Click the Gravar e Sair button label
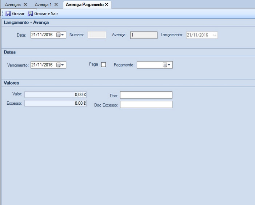This screenshot has height=205, width=255. [x=46, y=14]
